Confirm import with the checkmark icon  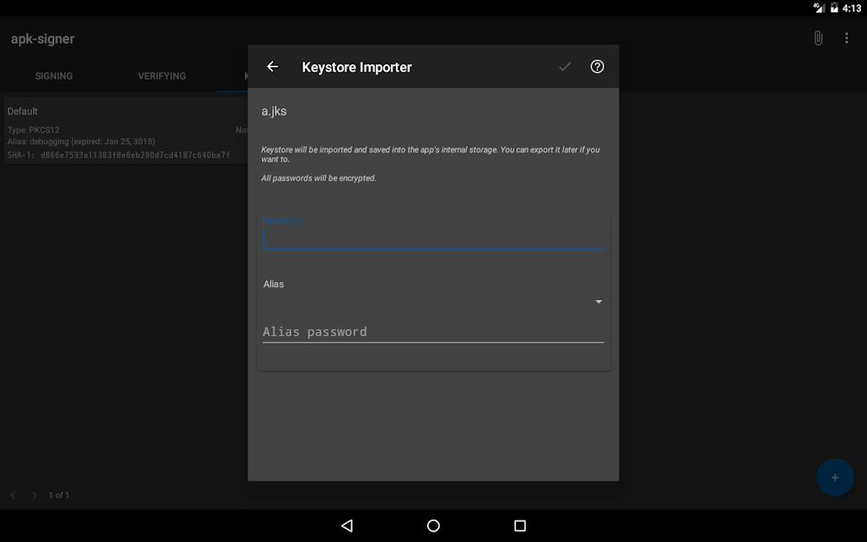coord(564,67)
